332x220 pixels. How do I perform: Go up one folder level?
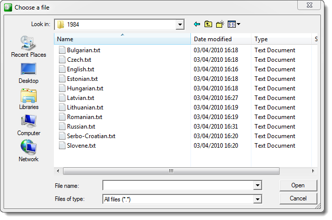209,24
